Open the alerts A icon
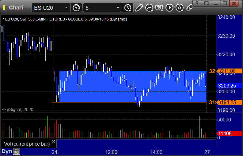Screen dimensions: 243x156 [x=180, y=8]
